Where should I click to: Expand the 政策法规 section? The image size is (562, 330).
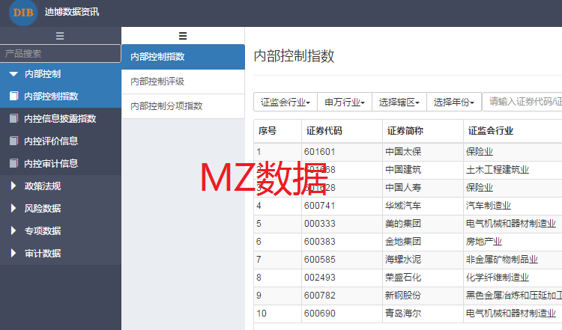pos(13,186)
